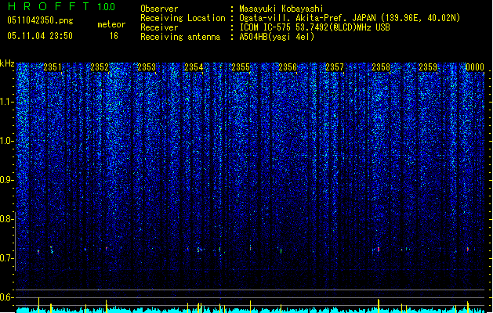
Task: Click the date stamp 05.11.04 23:50
Action: coord(40,36)
